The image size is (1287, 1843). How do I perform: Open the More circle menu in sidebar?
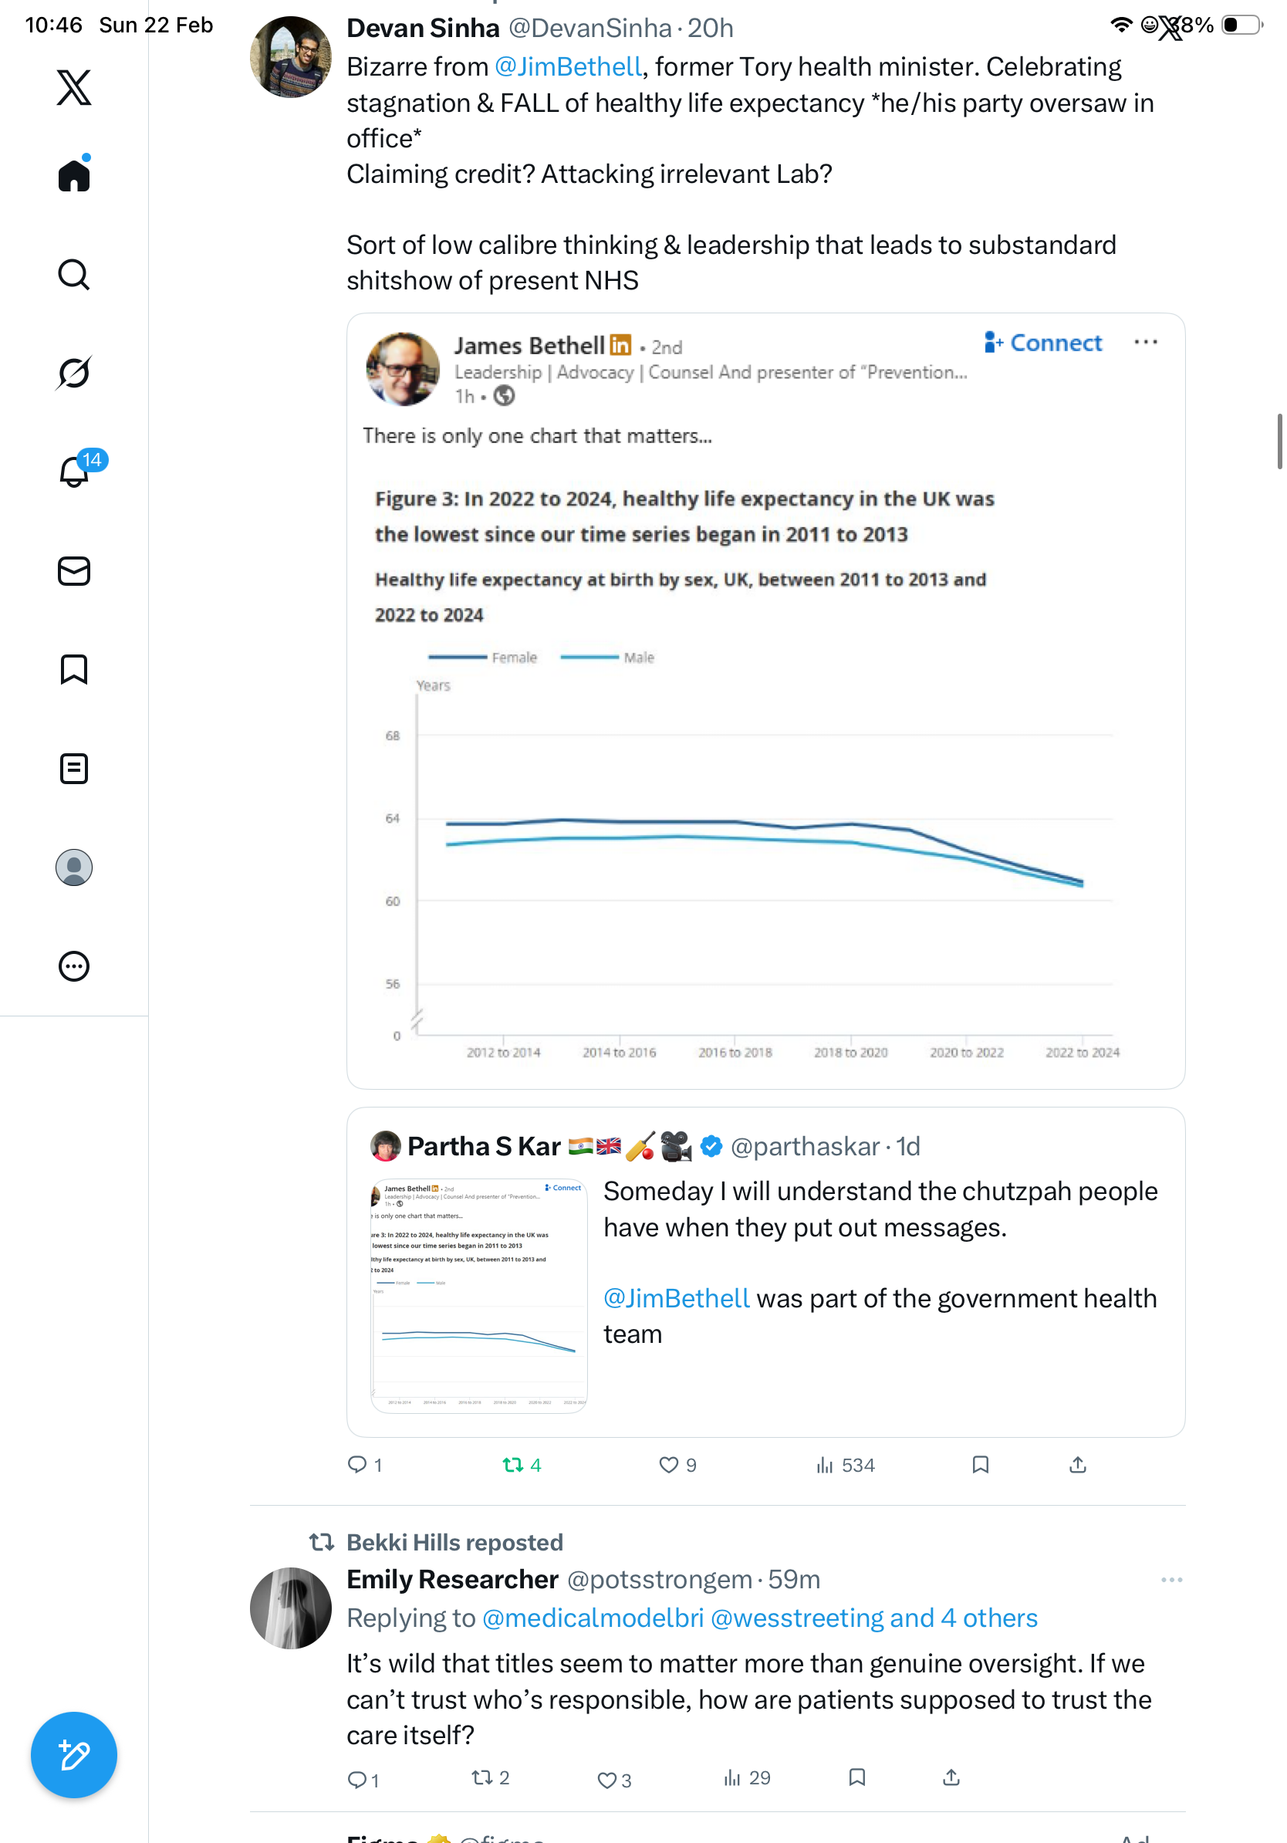point(74,965)
